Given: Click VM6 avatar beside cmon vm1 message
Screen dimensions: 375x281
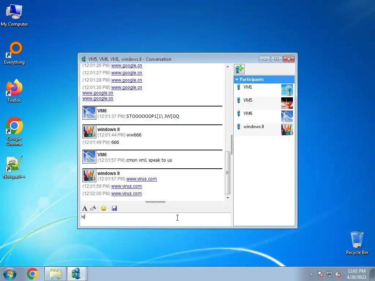Looking at the screenshot, I should (89, 157).
